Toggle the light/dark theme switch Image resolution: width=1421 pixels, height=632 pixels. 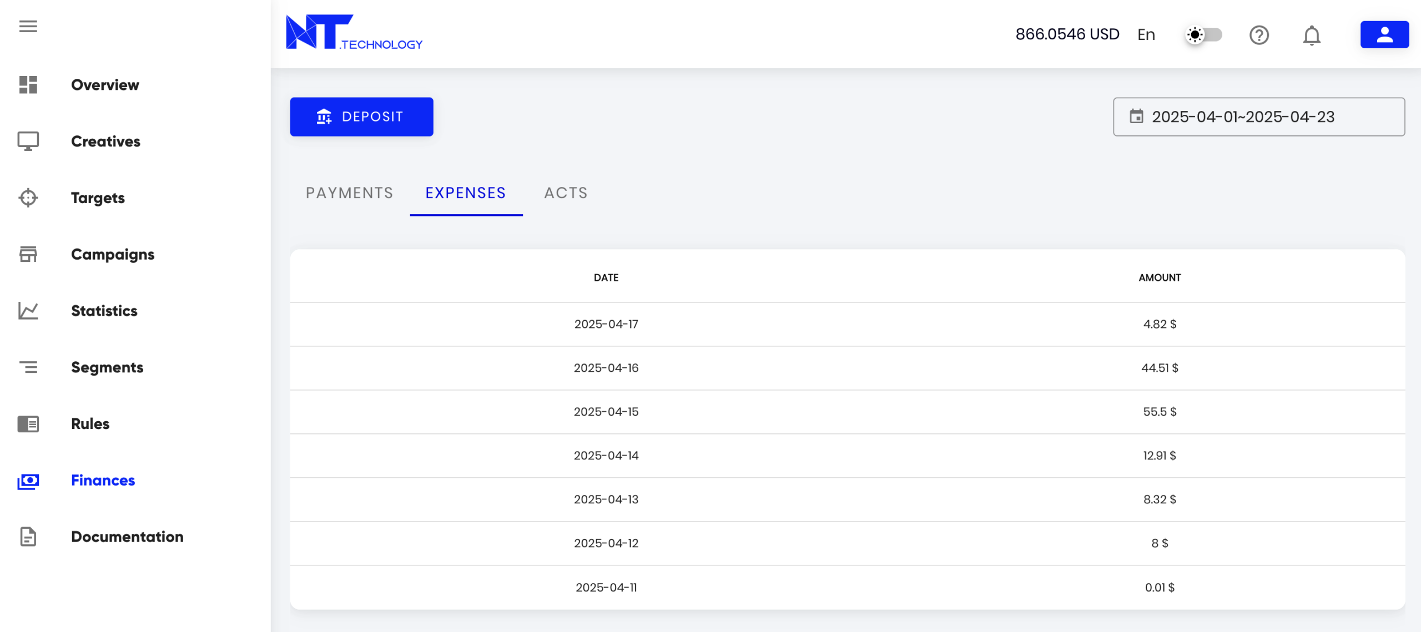click(1203, 35)
